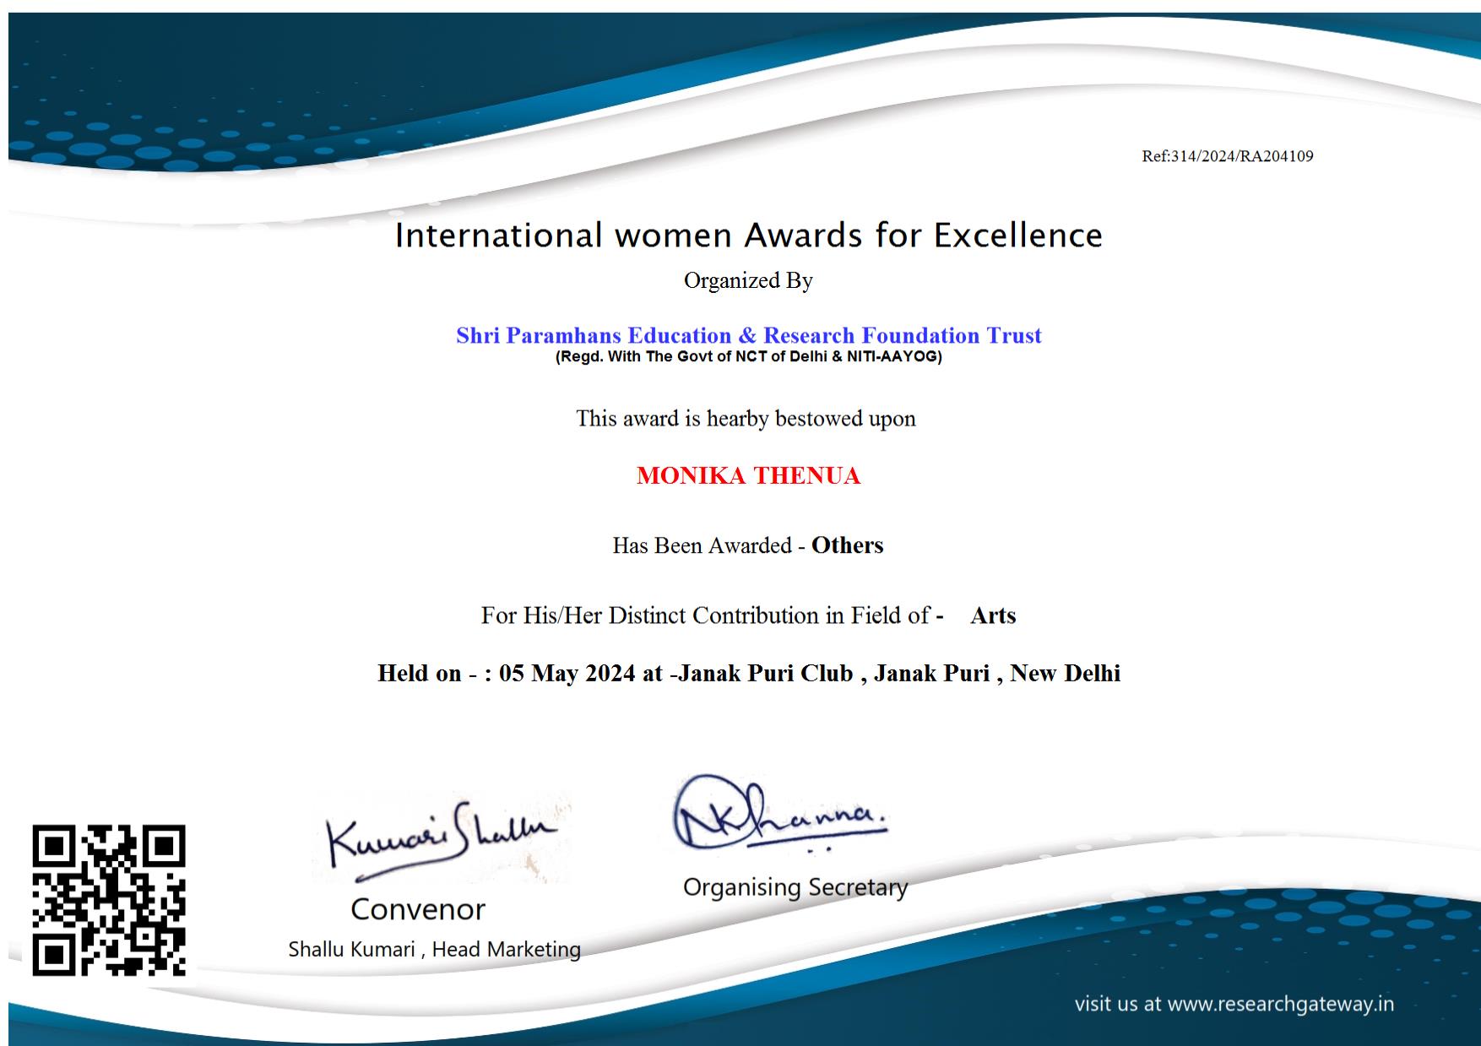Click the Kumari Shallu handwritten signature
Viewport: 1481px width, 1046px height.
click(x=442, y=837)
